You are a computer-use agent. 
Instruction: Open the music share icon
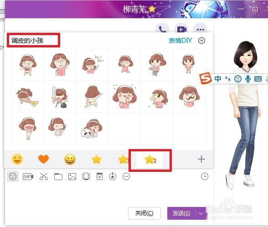113,176
